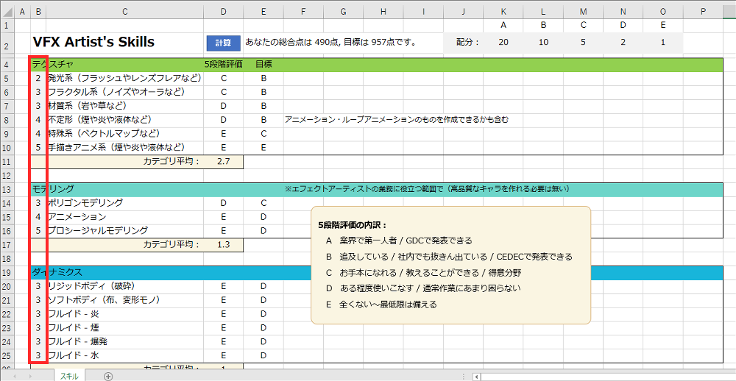
Task: Click the ダイナミクス category header
Action: click(57, 273)
